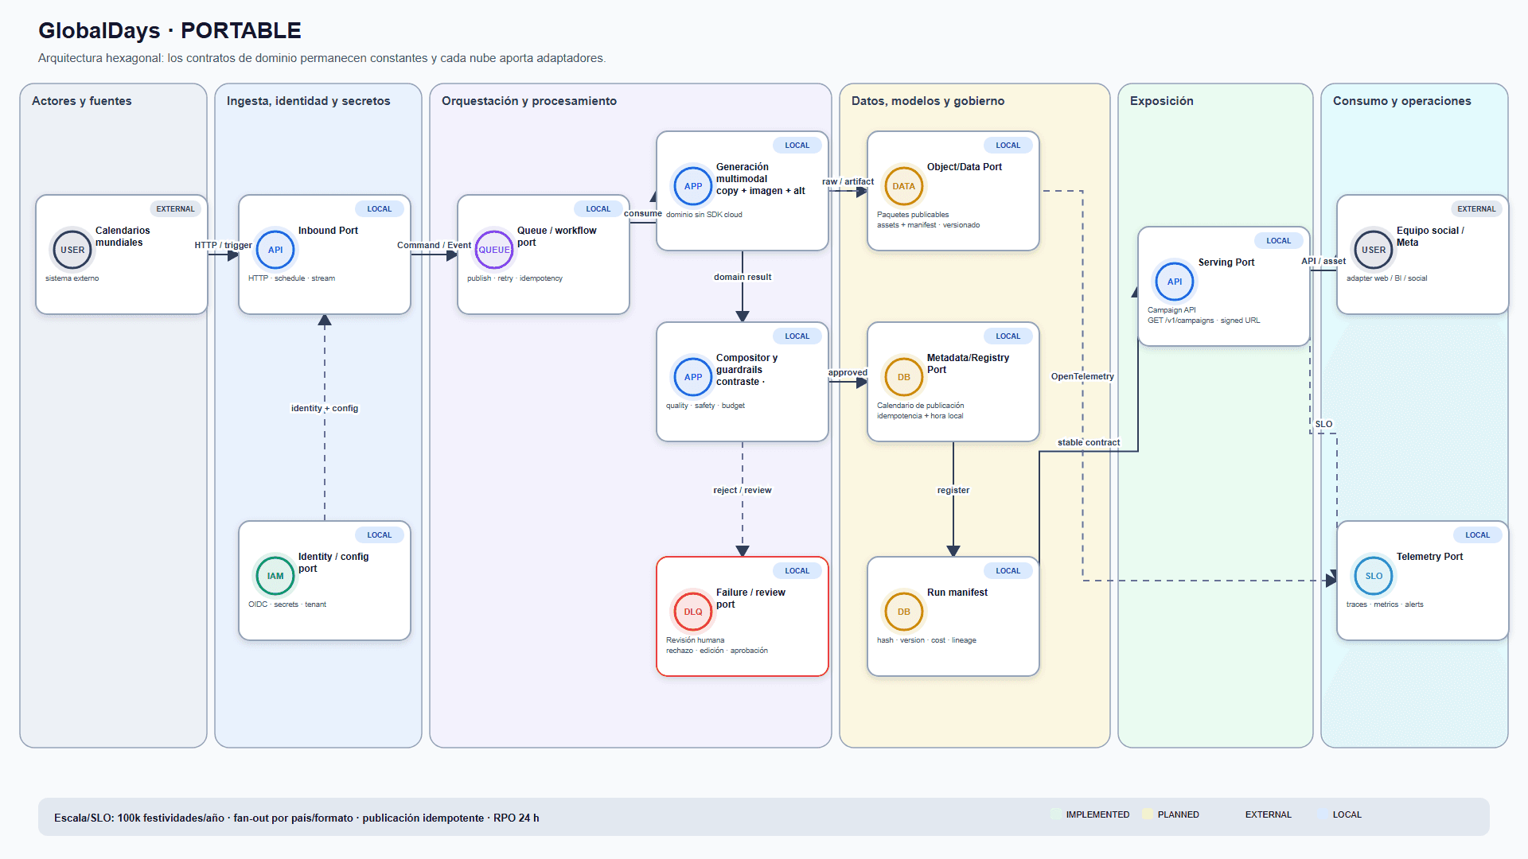The width and height of the screenshot is (1528, 859).
Task: Select the SLO icon in Telemetry Port
Action: tap(1374, 576)
